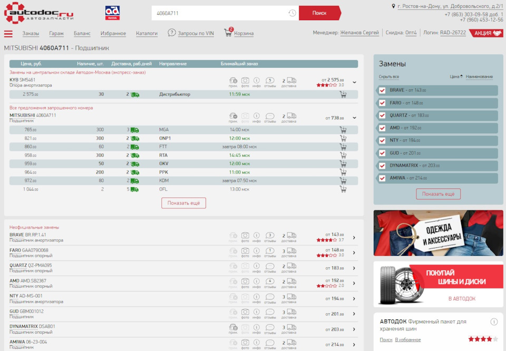Add PPK 964 offer to cart
Image resolution: width=506 pixels, height=351 pixels.
pos(343,172)
